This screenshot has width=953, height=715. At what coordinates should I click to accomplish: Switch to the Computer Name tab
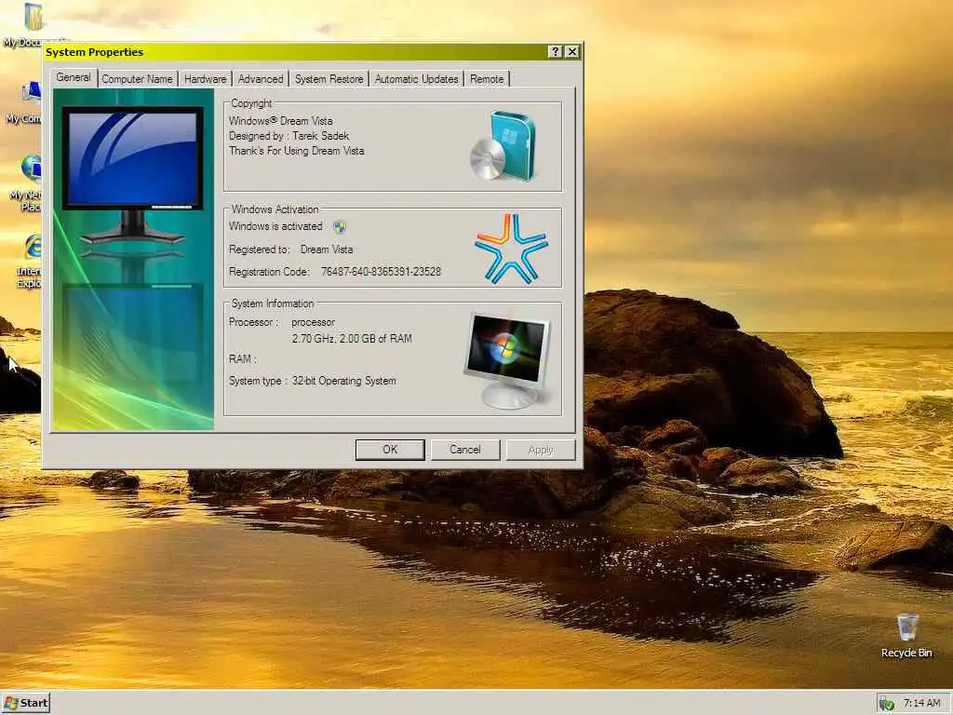(x=138, y=79)
